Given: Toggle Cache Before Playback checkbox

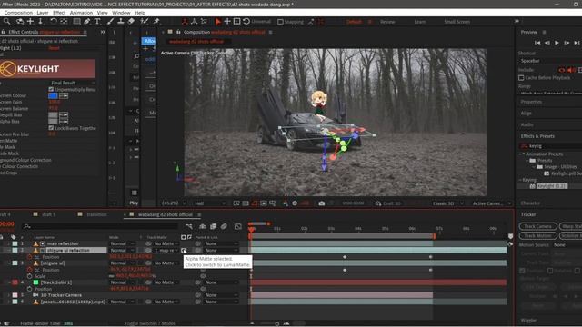Looking at the screenshot, I should 521,78.
